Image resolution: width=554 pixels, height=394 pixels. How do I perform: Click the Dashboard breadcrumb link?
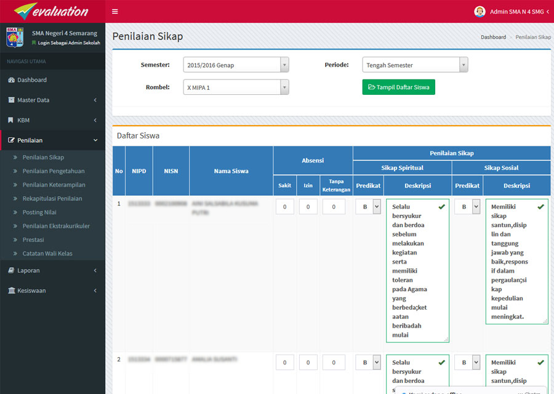click(x=493, y=37)
